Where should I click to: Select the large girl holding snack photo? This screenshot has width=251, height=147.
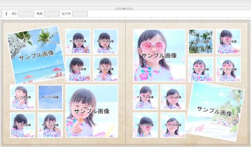[x=92, y=111]
